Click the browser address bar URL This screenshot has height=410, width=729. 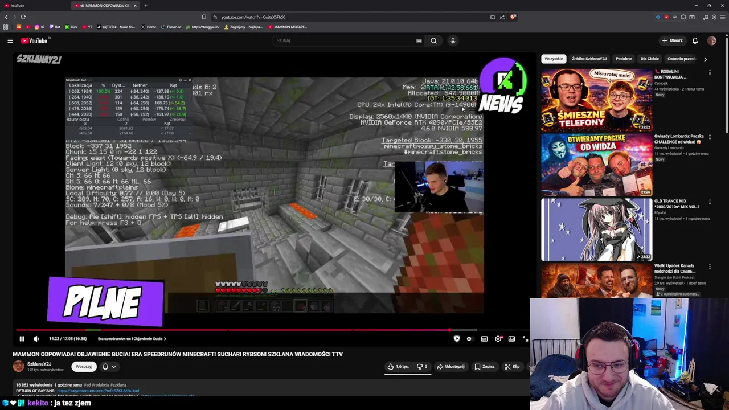coord(253,17)
